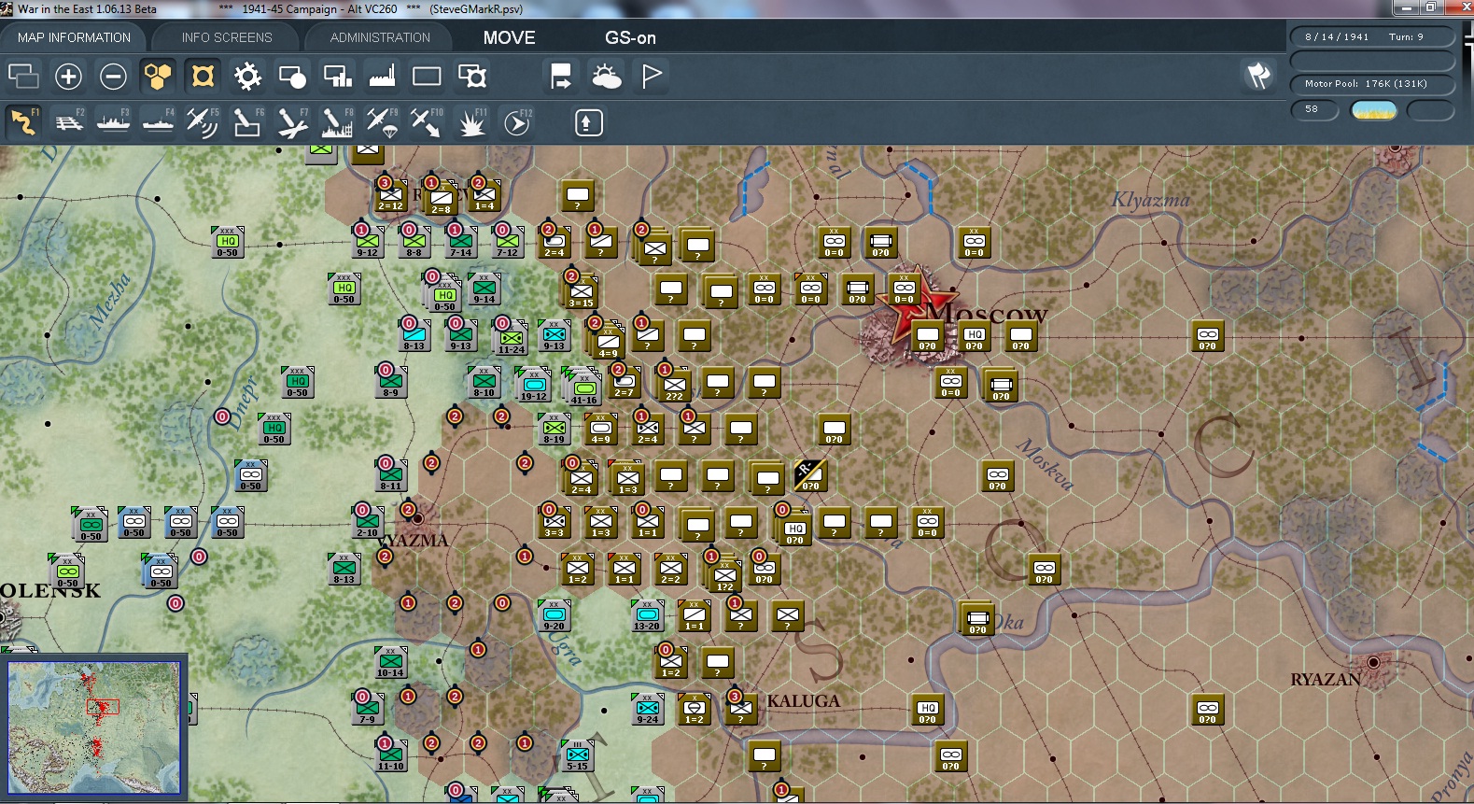The height and width of the screenshot is (804, 1474).
Task: Select the 8-19 unit counter
Action: (x=554, y=429)
